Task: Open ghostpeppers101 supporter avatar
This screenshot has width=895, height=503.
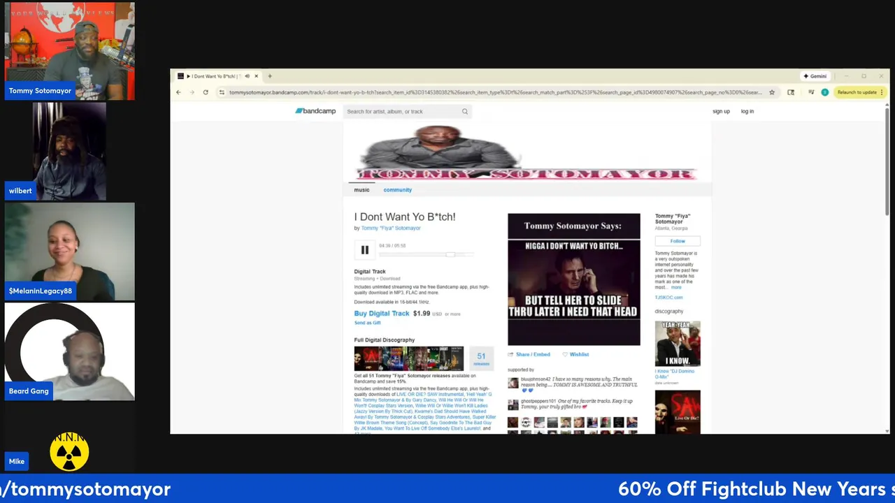Action: [513, 404]
